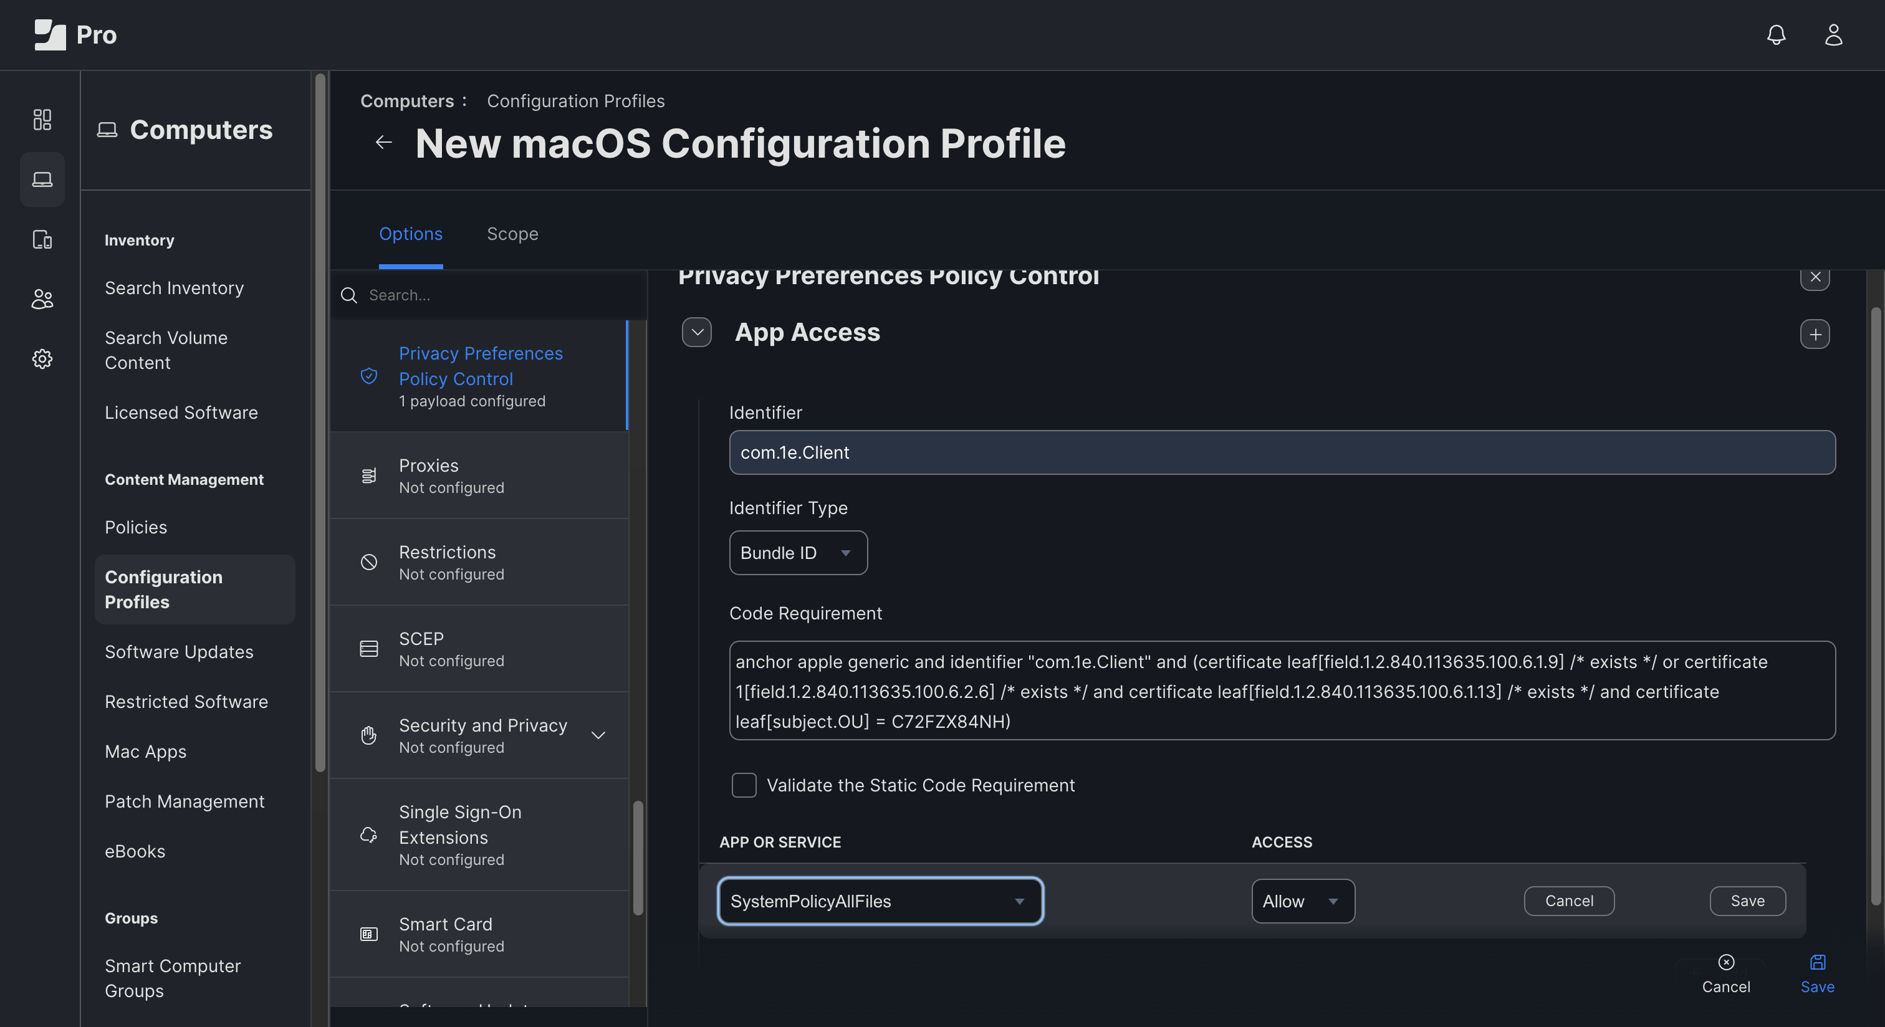Image resolution: width=1885 pixels, height=1027 pixels.
Task: Save the app or service row
Action: click(x=1747, y=901)
